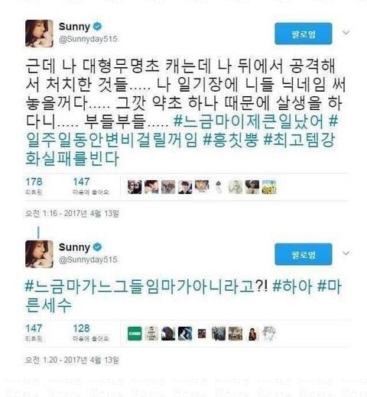Open the @Sunnyday515 handle in the first tweet
This screenshot has width=367, height=397.
[88, 39]
